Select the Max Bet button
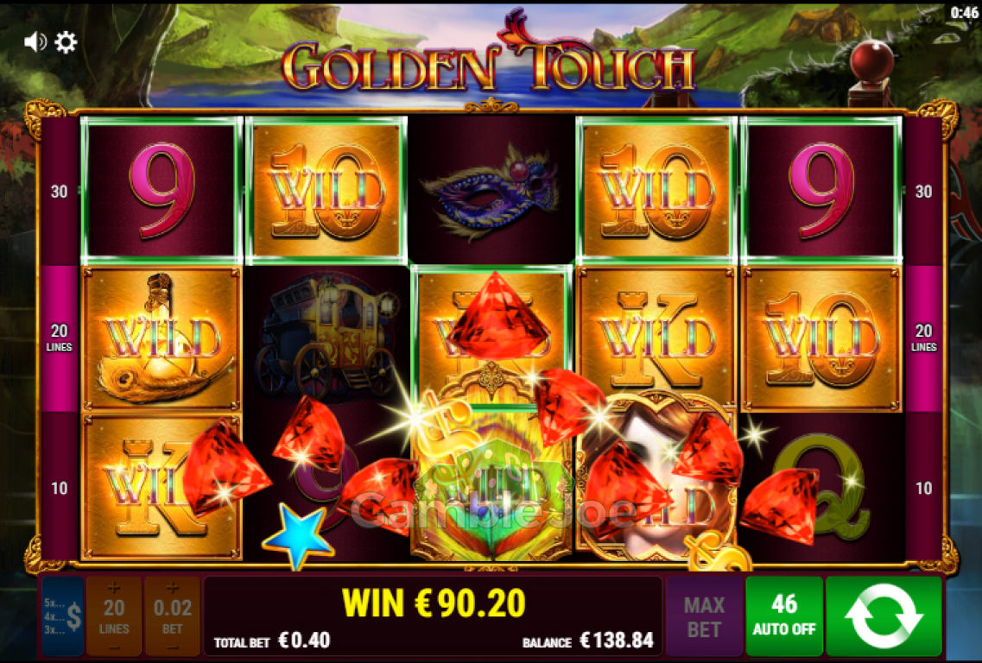Viewport: 982px width, 663px height. pyautogui.click(x=704, y=616)
